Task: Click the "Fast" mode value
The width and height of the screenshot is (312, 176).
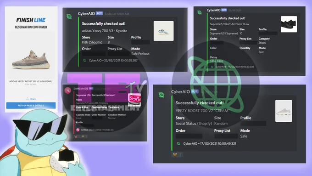Action: 261,52
